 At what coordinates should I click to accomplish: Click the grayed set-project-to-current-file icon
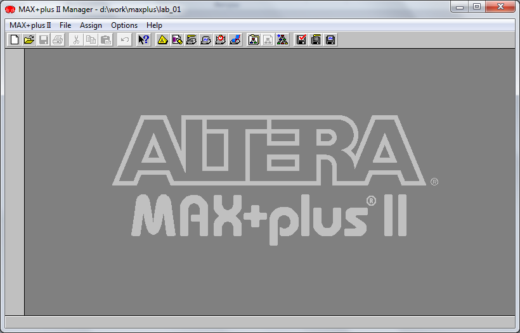pyautogui.click(x=268, y=40)
